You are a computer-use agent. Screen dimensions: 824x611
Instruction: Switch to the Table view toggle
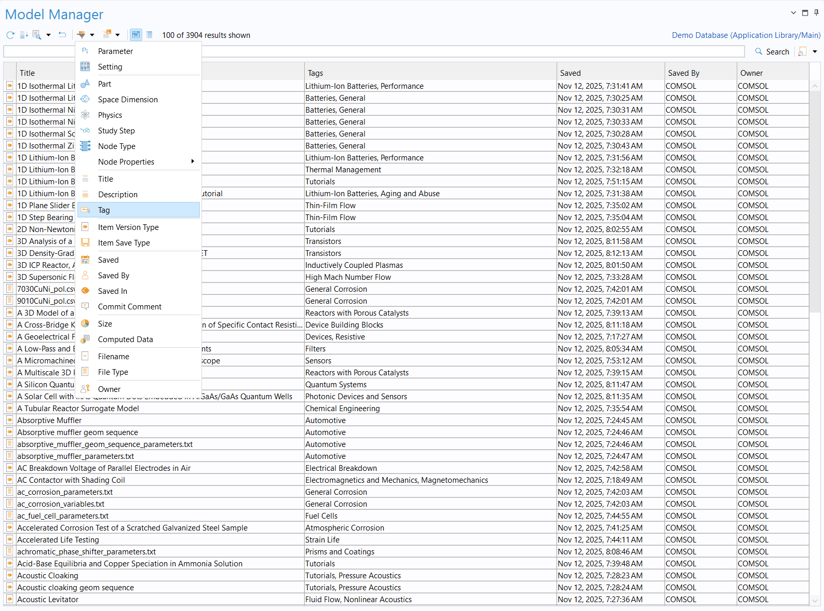(x=136, y=35)
